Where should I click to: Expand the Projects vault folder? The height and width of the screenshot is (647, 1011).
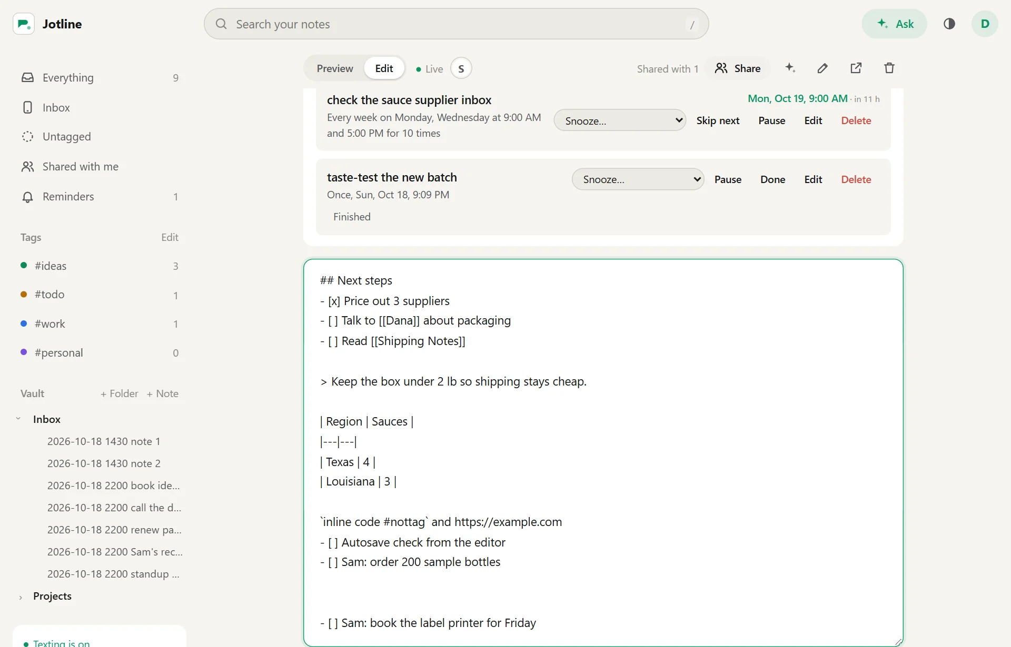click(21, 597)
